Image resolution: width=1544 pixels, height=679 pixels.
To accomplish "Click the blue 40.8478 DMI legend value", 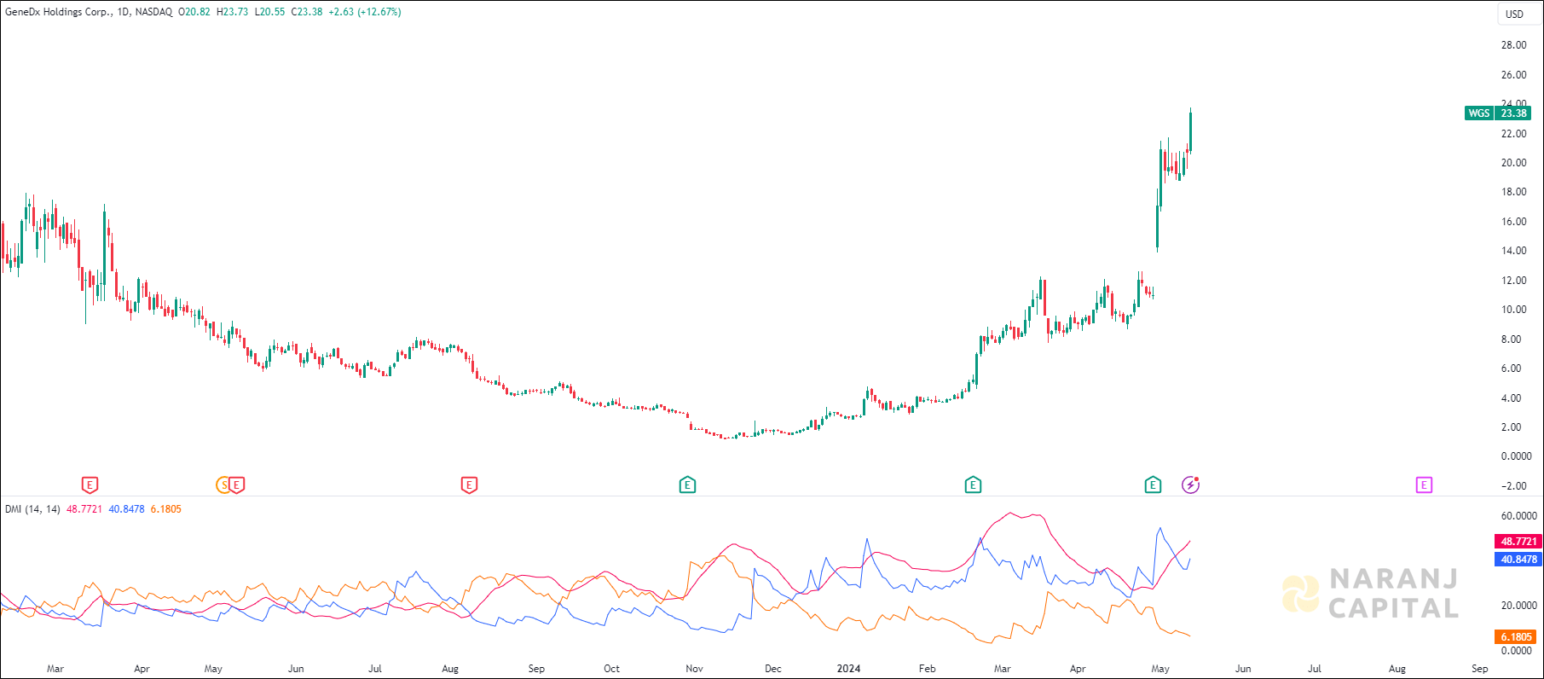I will (126, 509).
